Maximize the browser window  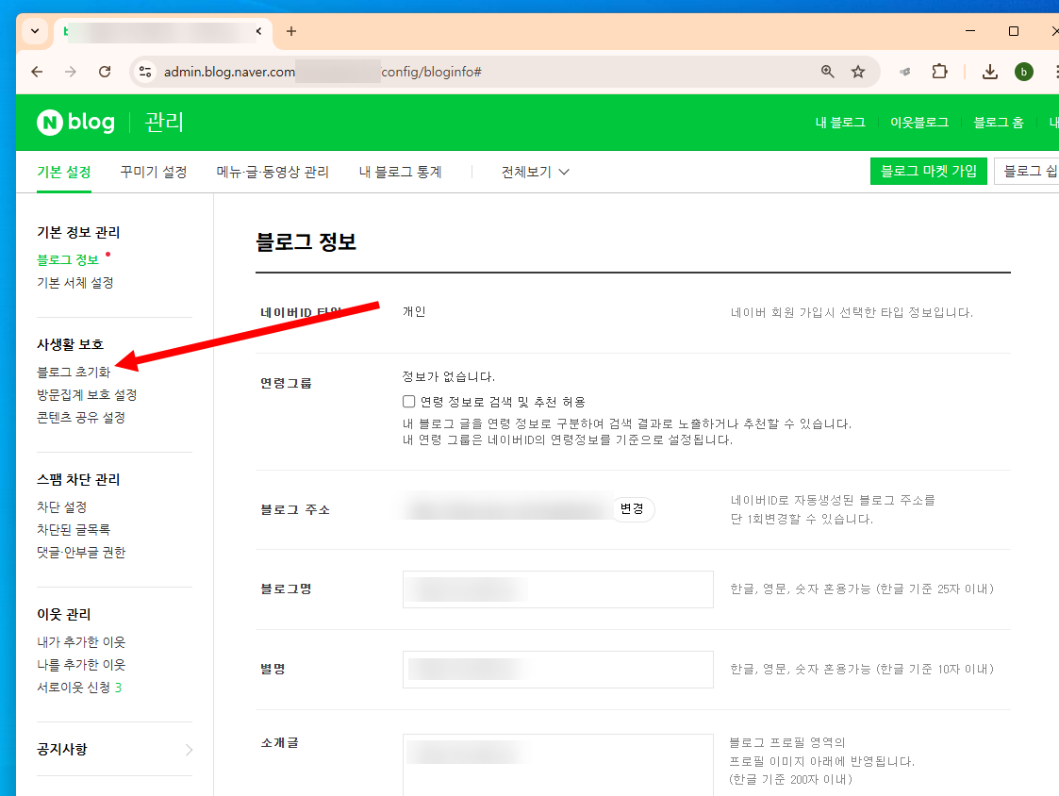click(1014, 31)
